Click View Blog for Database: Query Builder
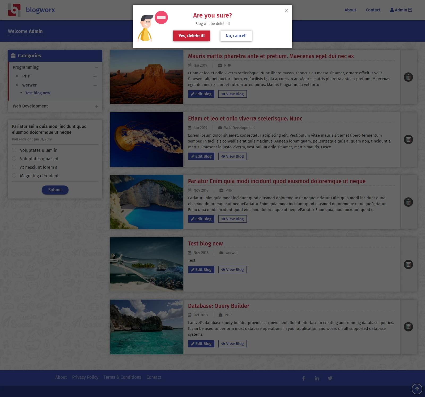The image size is (425, 397). 232,344
